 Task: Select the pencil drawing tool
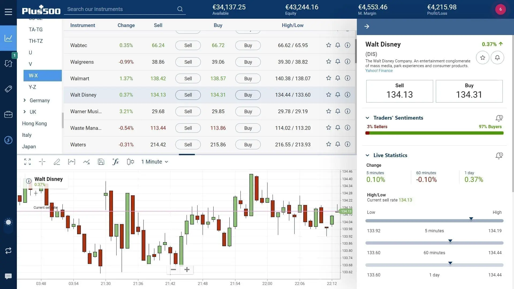pos(57,162)
